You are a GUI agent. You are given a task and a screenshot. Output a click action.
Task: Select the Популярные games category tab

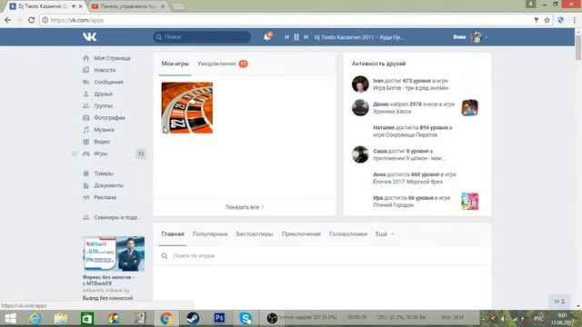click(x=210, y=234)
